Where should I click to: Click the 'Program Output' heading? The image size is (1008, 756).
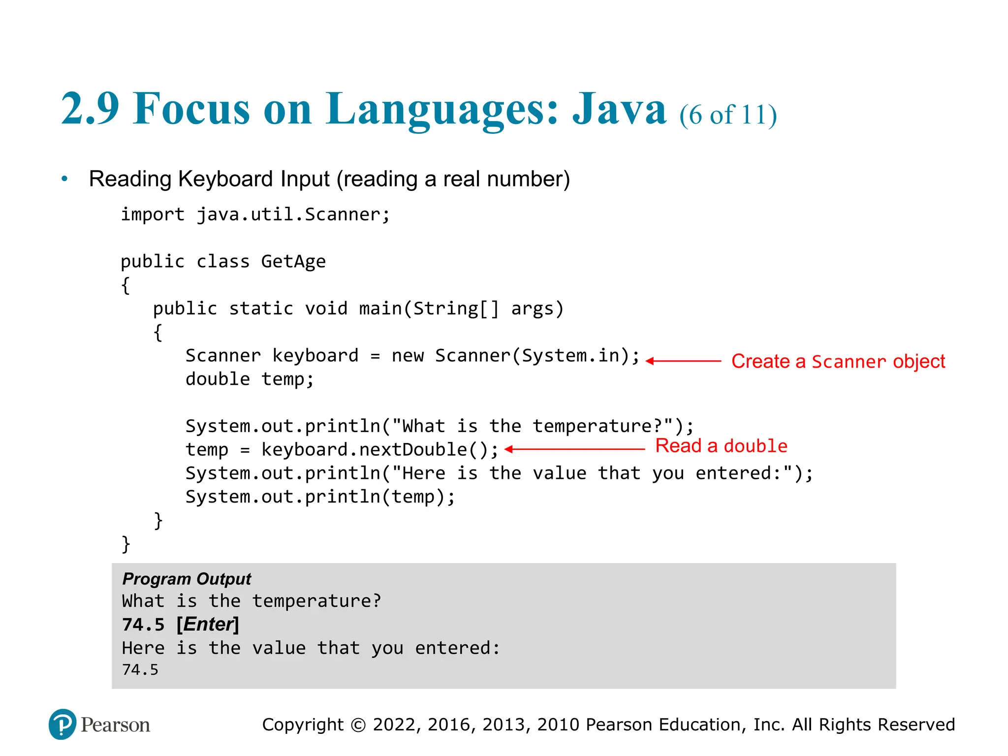(187, 579)
